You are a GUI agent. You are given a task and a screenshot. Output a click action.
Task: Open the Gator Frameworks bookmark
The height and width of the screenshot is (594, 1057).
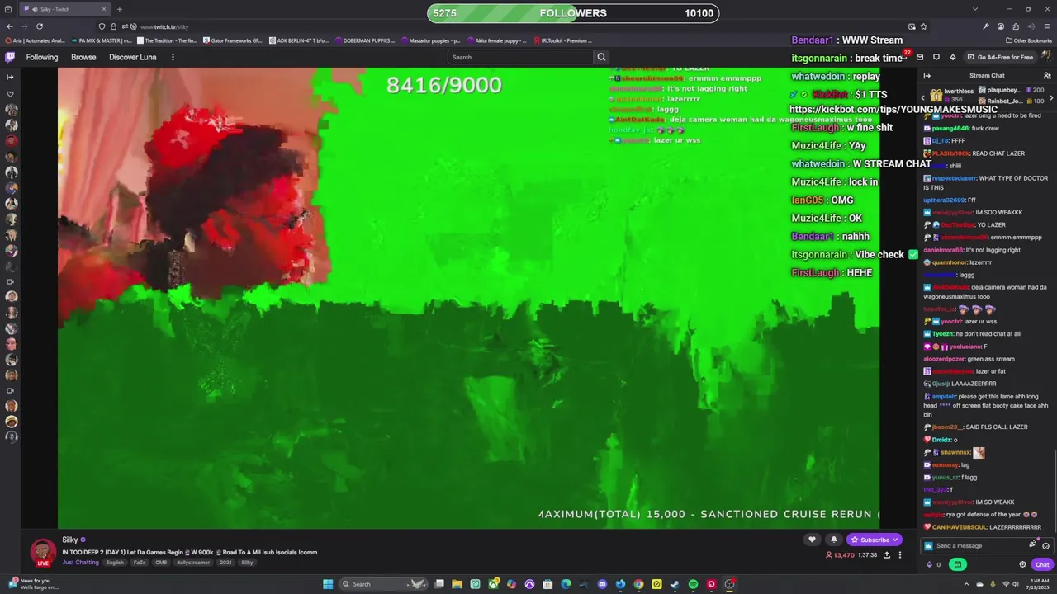[x=232, y=40]
